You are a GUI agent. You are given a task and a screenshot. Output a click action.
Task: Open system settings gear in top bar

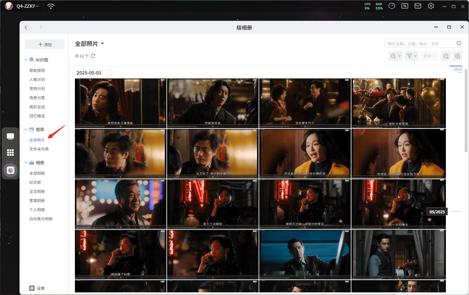click(431, 6)
